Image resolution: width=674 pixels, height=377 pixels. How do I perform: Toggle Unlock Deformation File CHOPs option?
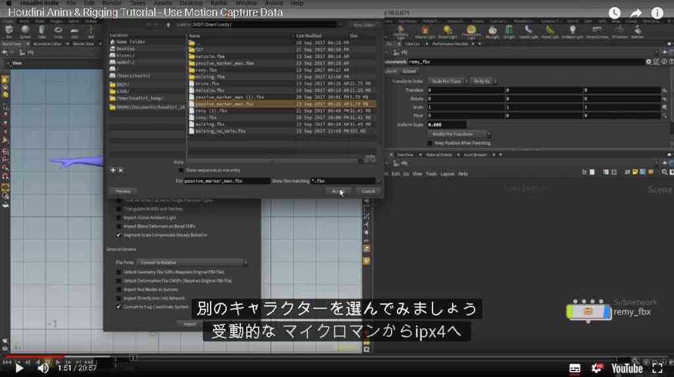pos(118,281)
